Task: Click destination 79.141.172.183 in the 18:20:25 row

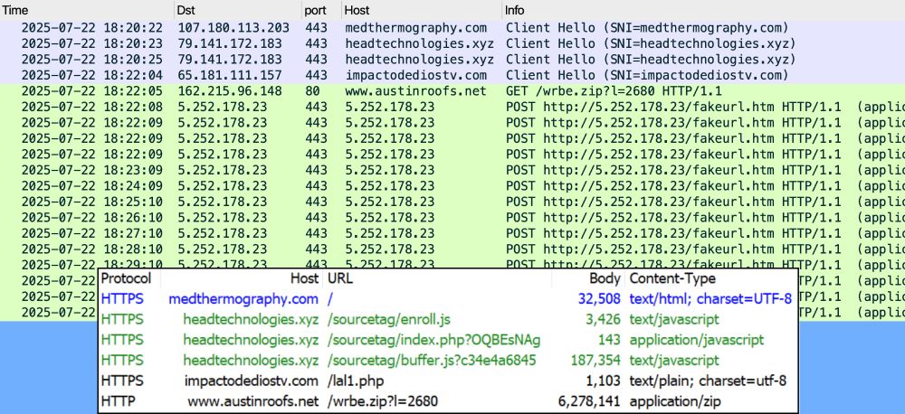Action: 230,60
